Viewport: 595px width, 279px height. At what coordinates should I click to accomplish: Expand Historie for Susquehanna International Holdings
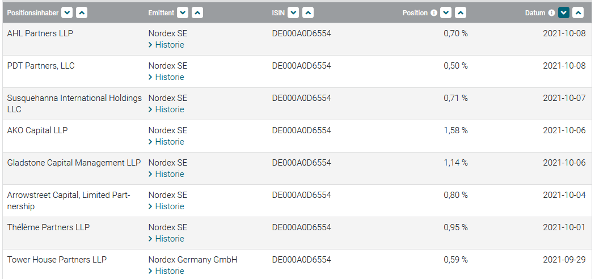click(x=166, y=109)
